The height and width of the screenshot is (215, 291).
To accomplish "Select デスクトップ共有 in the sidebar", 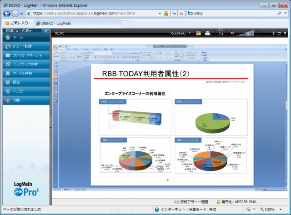I will tap(26, 64).
